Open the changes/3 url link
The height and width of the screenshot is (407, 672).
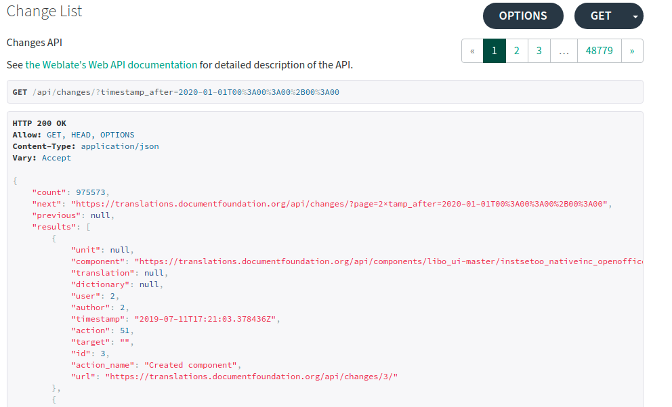point(251,377)
